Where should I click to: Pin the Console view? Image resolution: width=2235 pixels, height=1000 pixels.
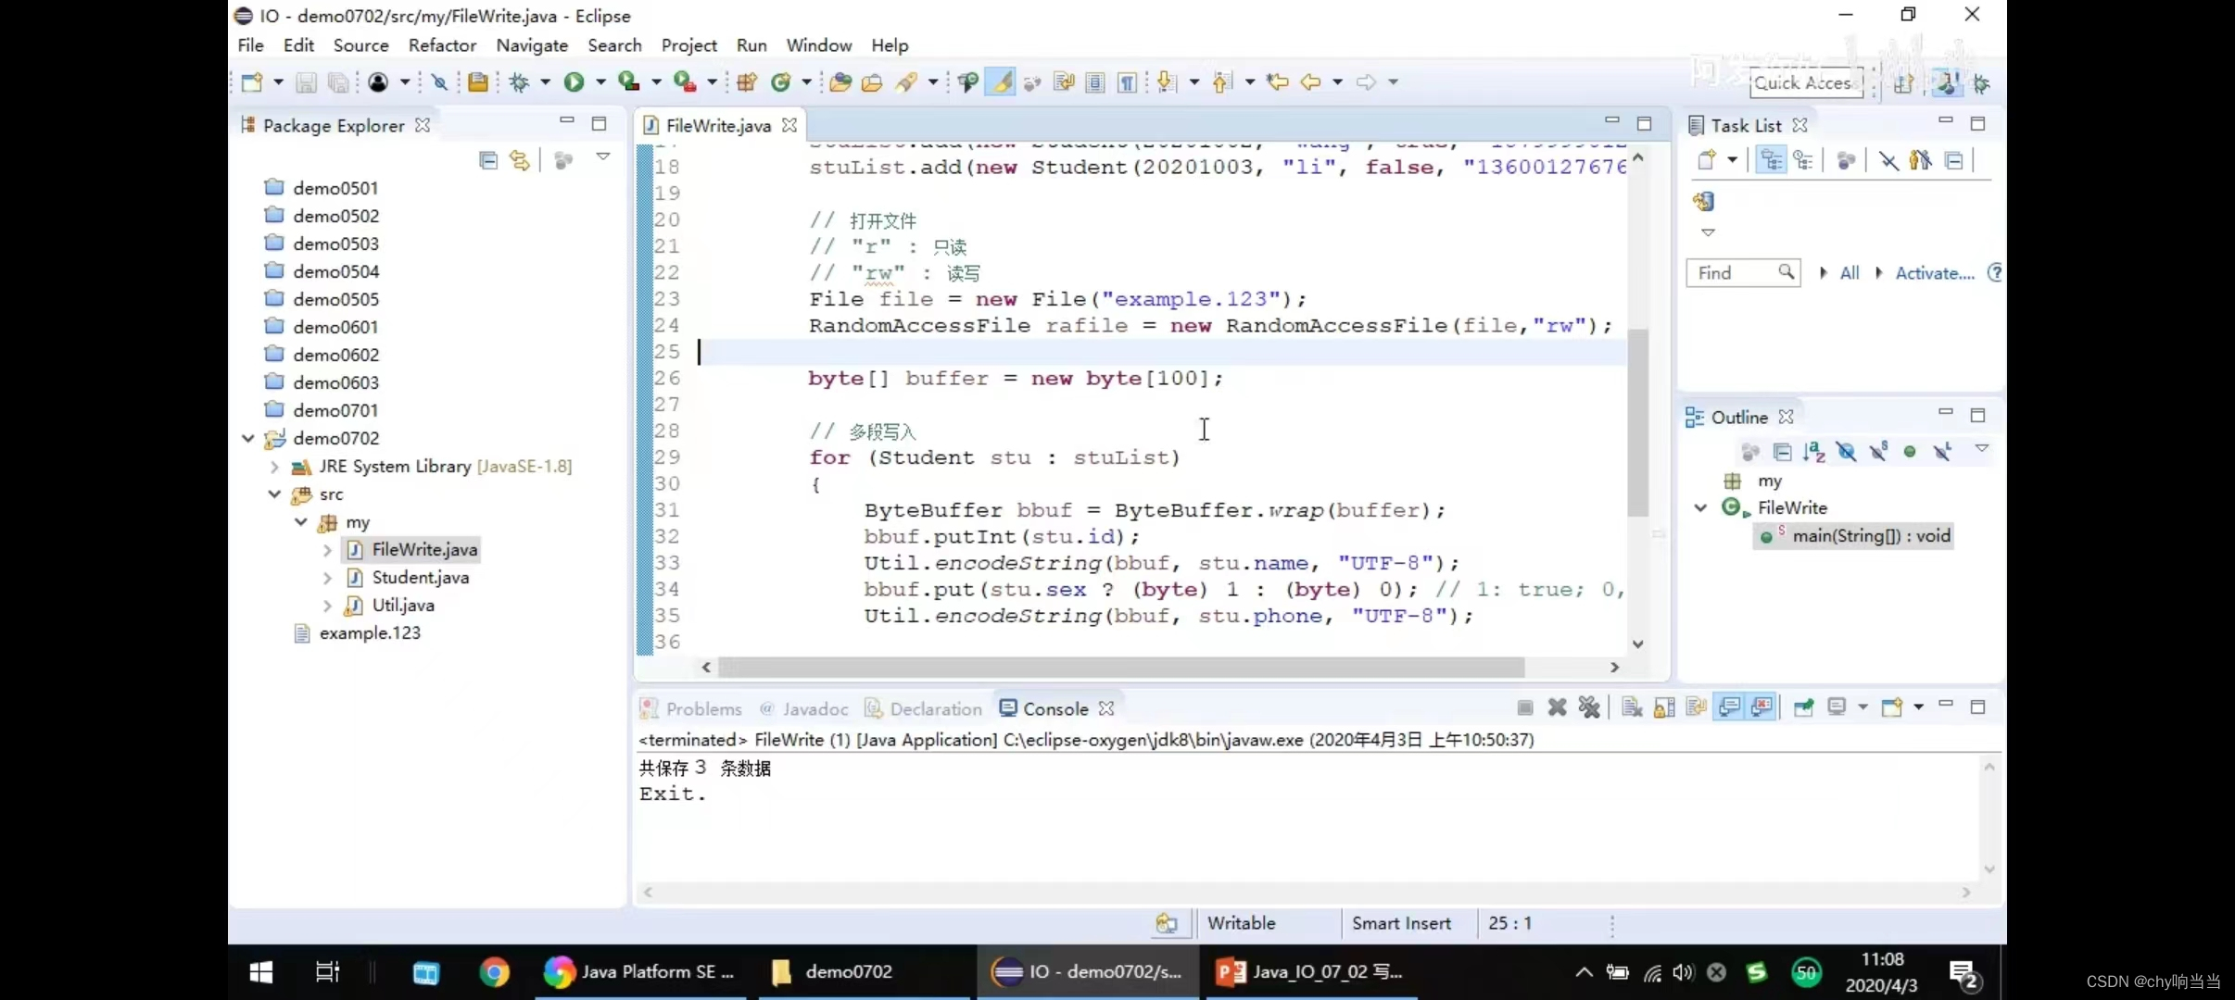pyautogui.click(x=1802, y=707)
